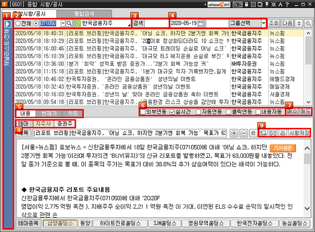Enable the 내용자동 checkbox
Viewport: 315px width, 232px height.
coord(258,112)
